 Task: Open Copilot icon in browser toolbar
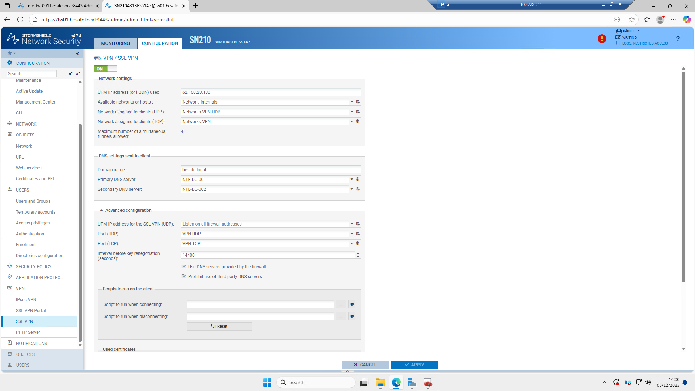coord(687,20)
